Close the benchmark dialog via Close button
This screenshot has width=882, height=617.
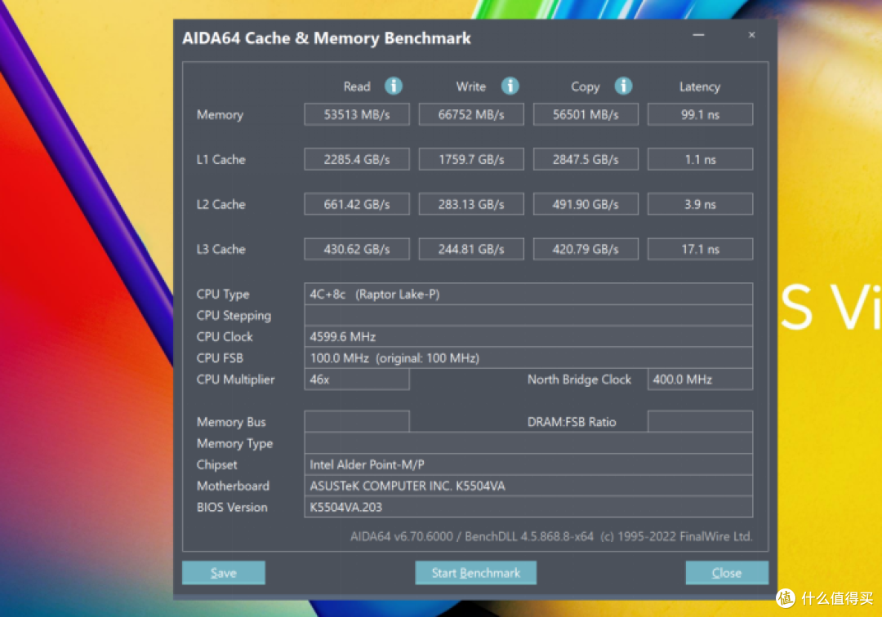727,573
